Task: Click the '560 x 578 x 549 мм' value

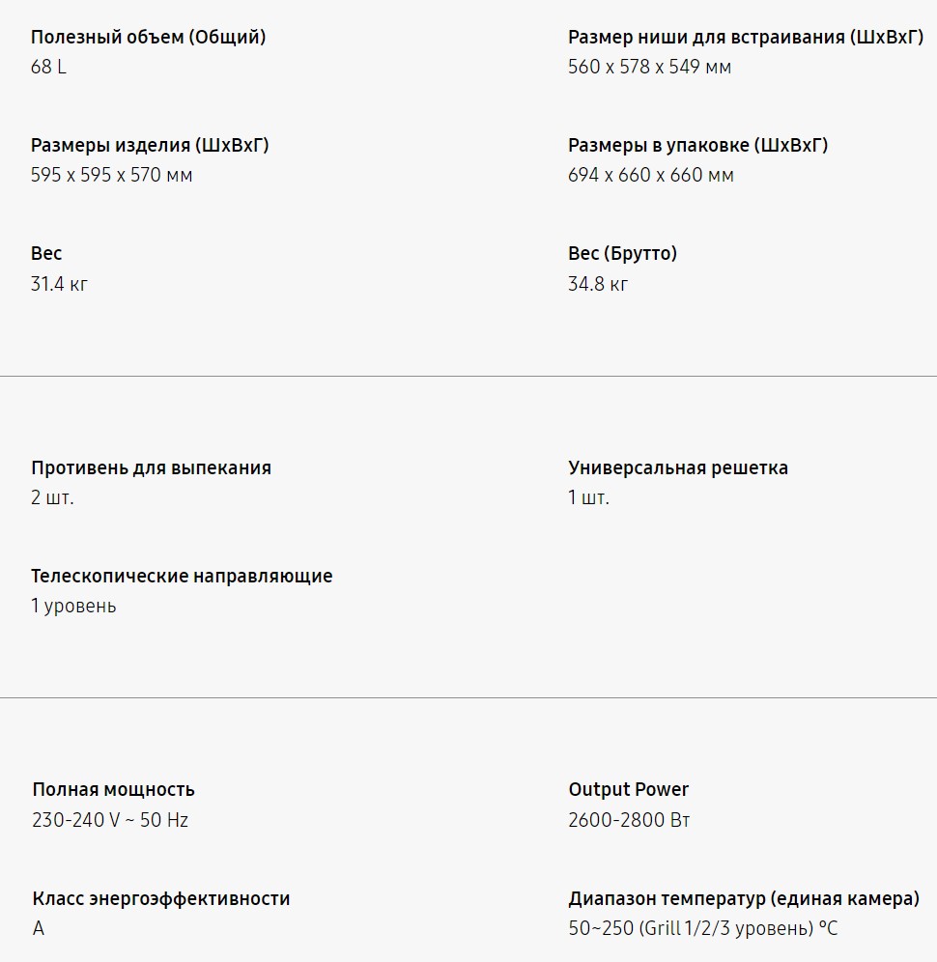Action: (649, 68)
